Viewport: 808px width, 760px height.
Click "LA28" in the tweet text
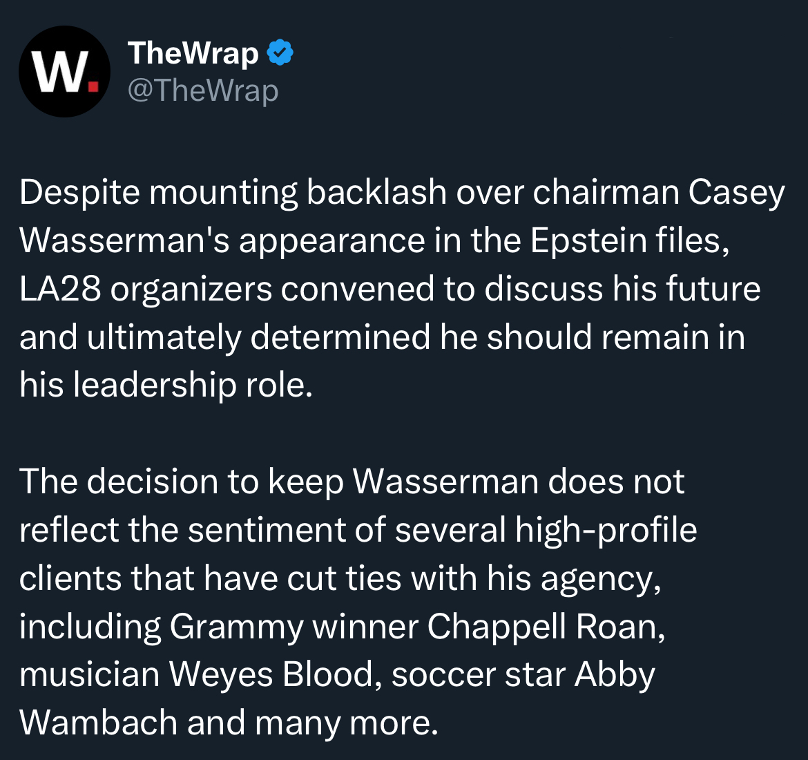(59, 289)
